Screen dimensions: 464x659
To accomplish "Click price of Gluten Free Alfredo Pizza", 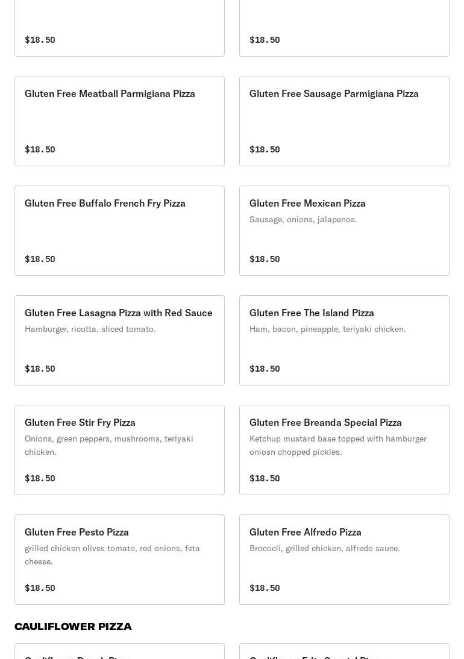I will tap(265, 589).
